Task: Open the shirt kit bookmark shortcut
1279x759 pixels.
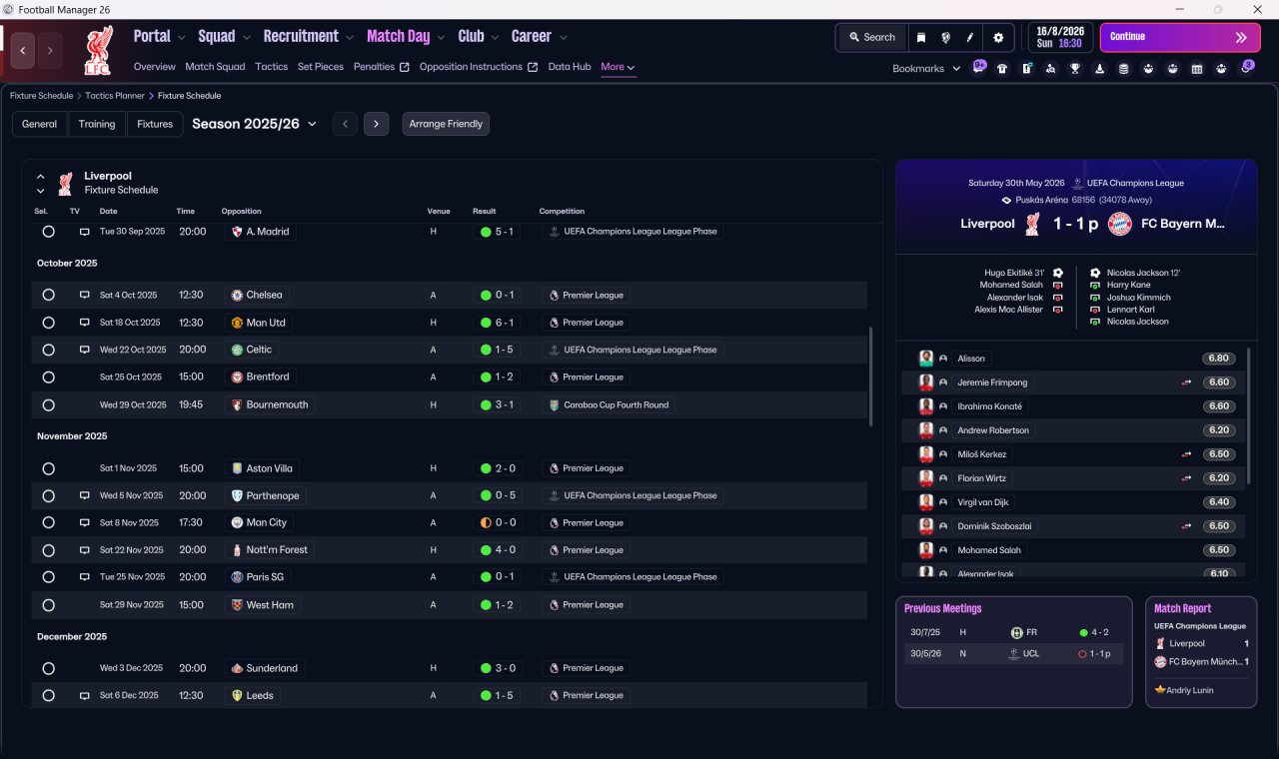Action: click(x=1002, y=68)
